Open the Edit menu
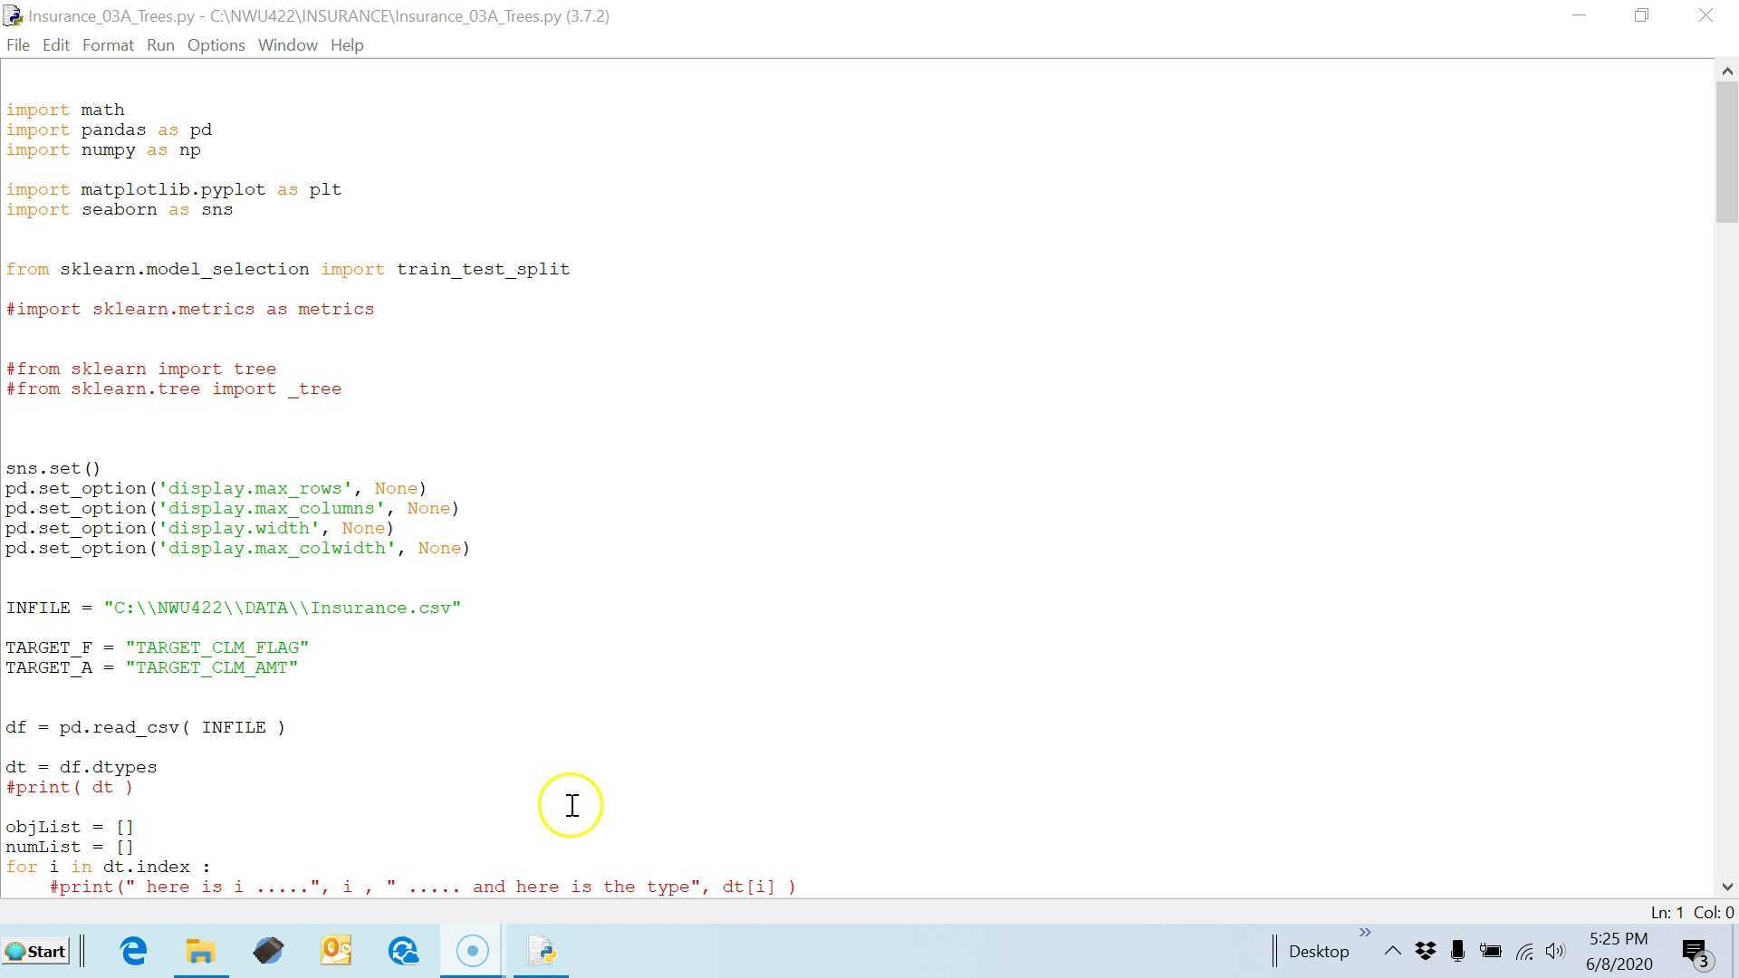 point(55,45)
